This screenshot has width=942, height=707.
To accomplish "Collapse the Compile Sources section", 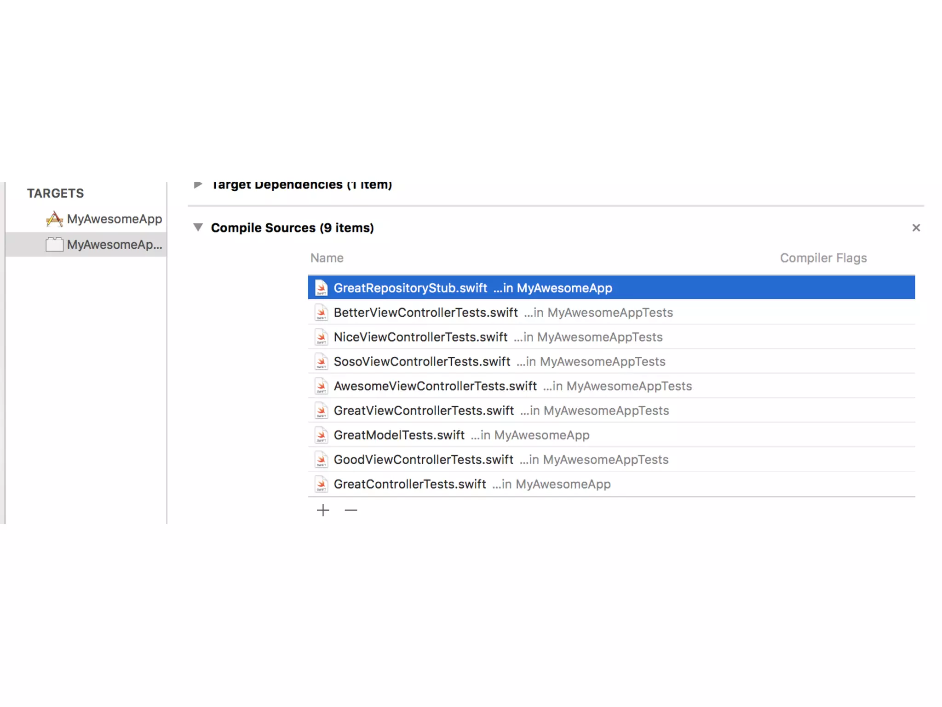I will [x=198, y=228].
